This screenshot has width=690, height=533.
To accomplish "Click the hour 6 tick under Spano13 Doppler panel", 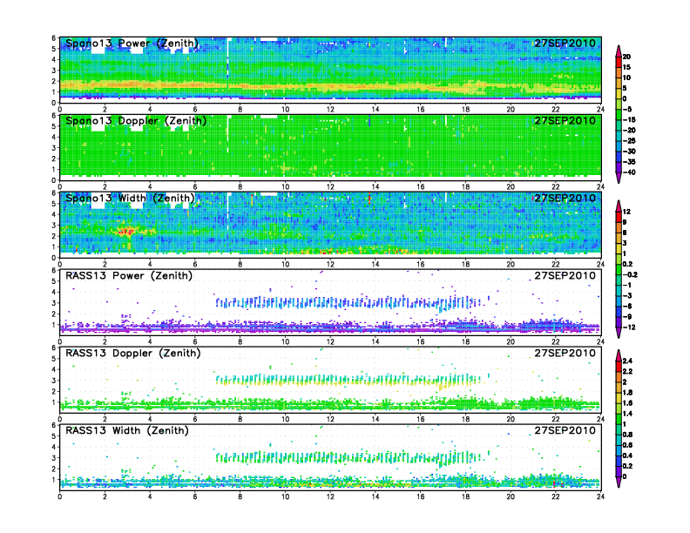I will 195,187.
